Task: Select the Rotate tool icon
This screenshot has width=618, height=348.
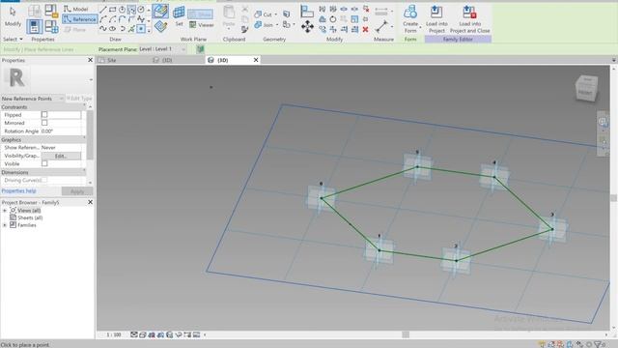Action: click(333, 19)
